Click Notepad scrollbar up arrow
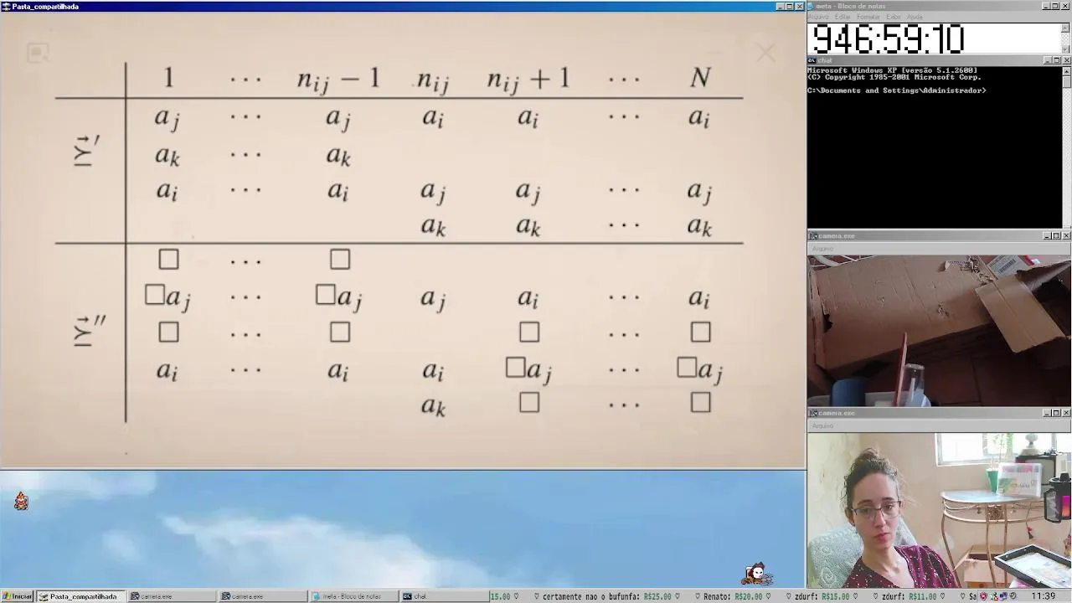The width and height of the screenshot is (1072, 603). [x=1065, y=28]
